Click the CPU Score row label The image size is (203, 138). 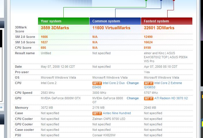click(x=23, y=48)
